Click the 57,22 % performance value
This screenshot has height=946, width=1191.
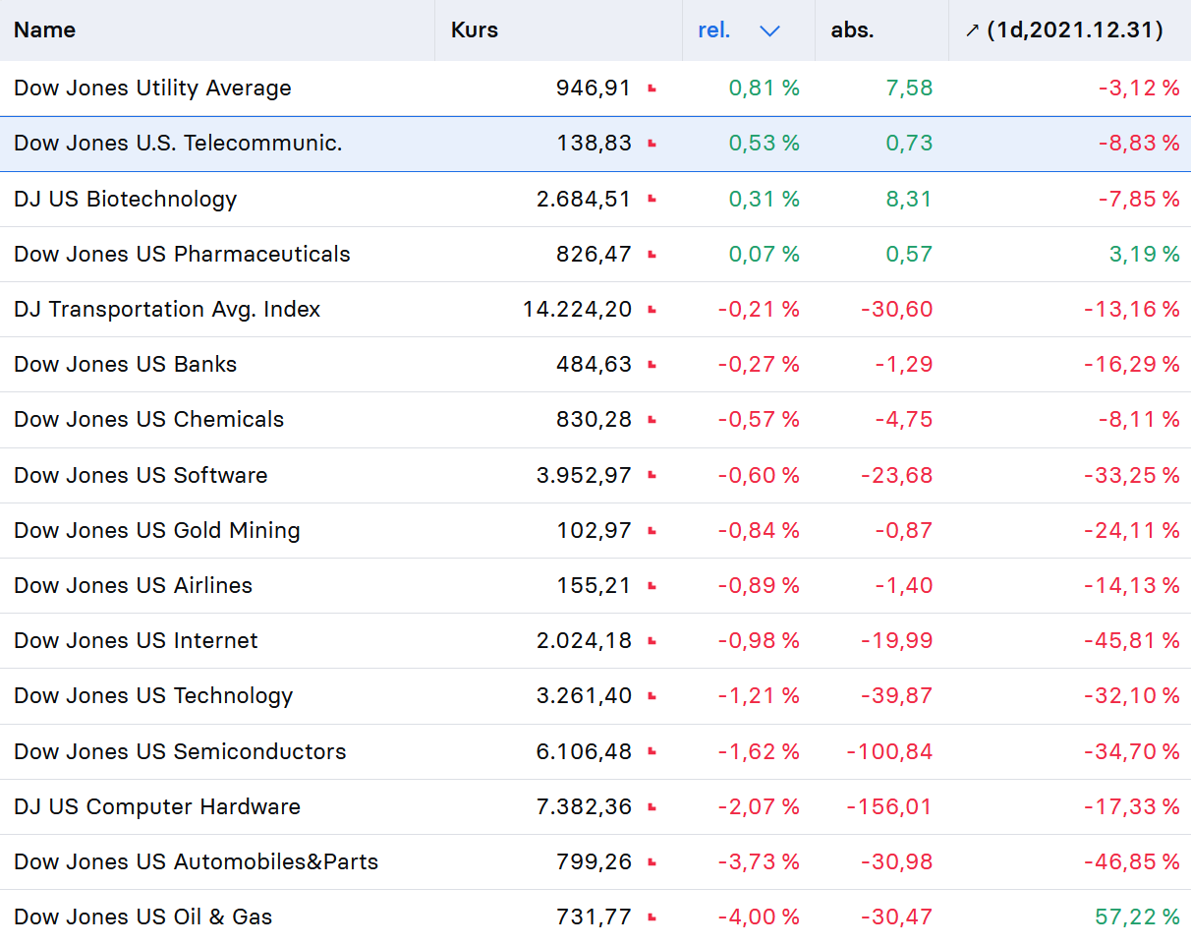point(1138,916)
